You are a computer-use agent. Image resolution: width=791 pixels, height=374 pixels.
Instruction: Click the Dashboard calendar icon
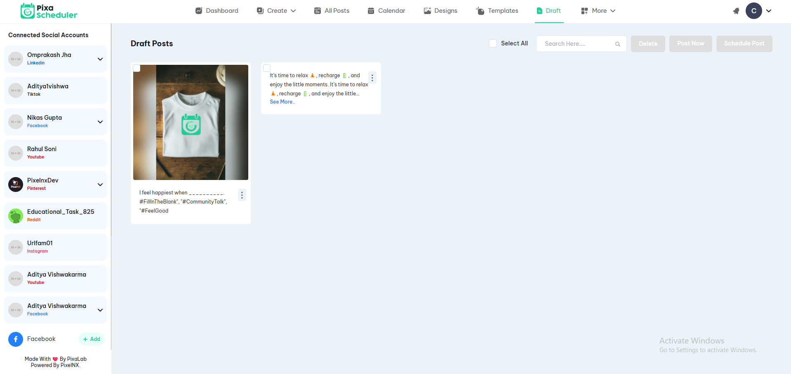point(199,10)
